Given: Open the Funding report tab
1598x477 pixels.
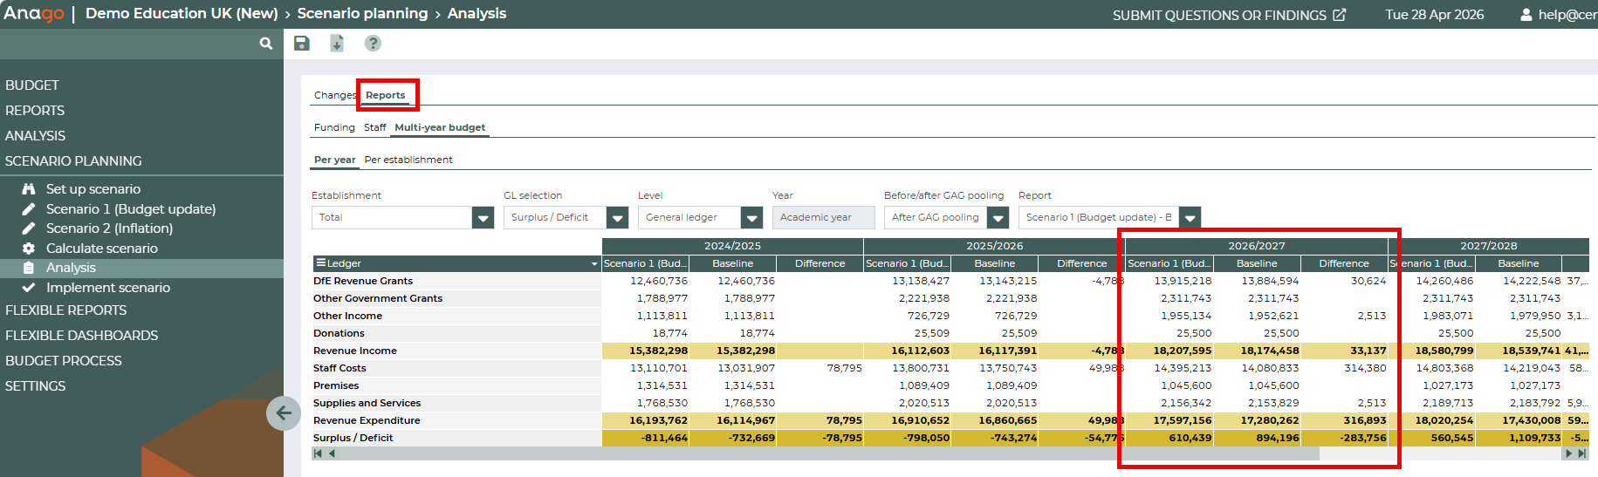Looking at the screenshot, I should pos(334,127).
